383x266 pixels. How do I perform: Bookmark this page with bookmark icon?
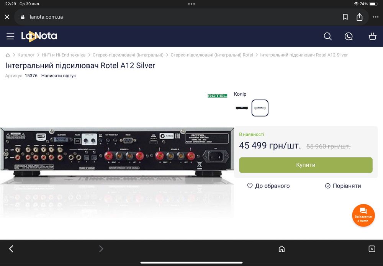345,17
